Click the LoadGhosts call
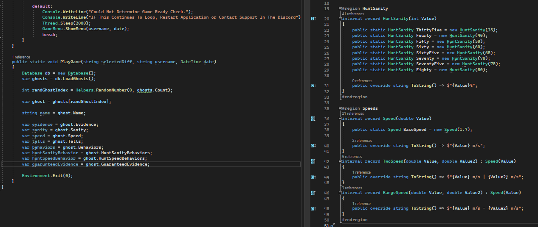 [76, 79]
